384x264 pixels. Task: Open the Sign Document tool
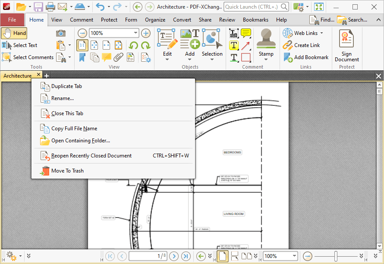click(346, 46)
